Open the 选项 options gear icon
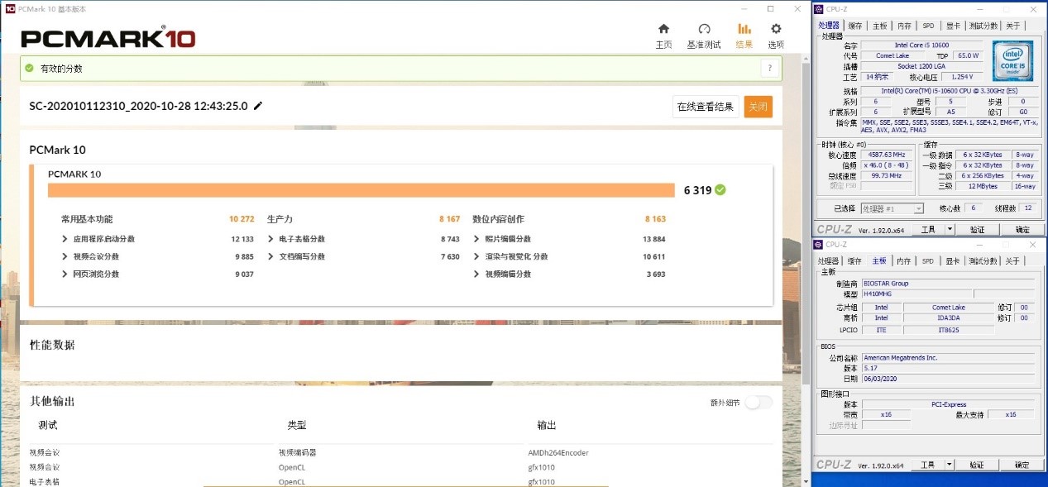 click(776, 29)
